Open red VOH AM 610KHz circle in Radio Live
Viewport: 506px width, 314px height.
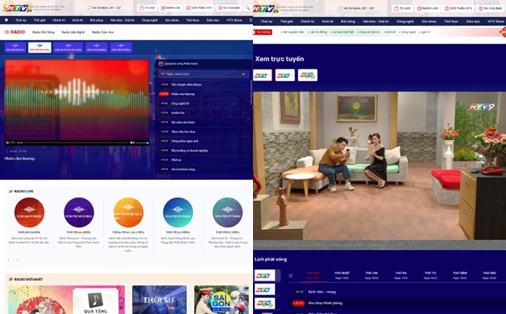point(29,212)
